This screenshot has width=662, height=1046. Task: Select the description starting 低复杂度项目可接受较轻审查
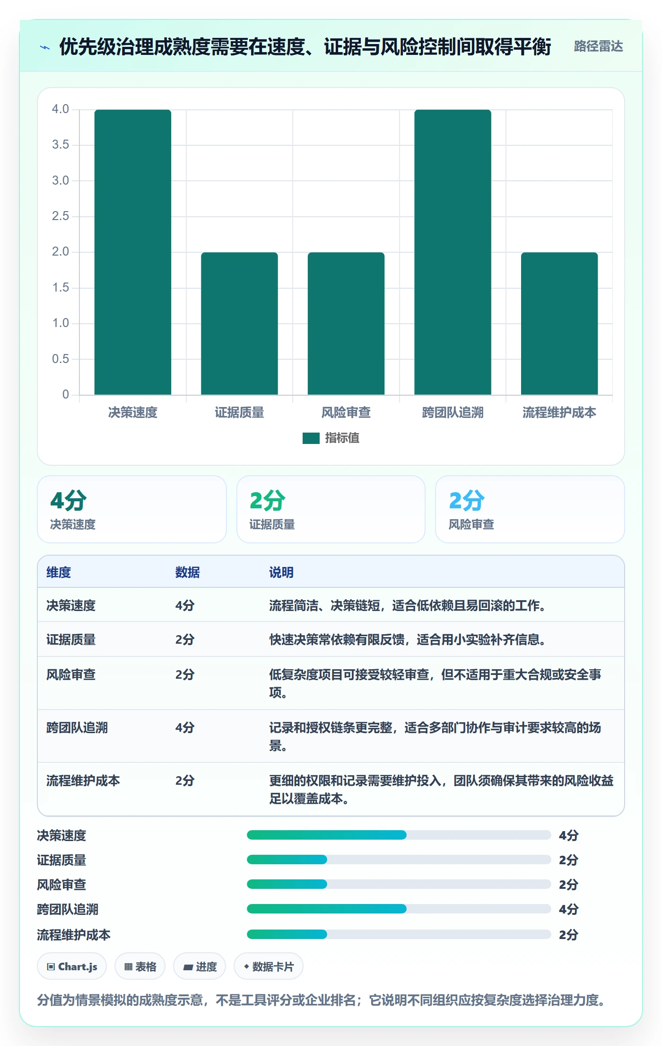(435, 683)
